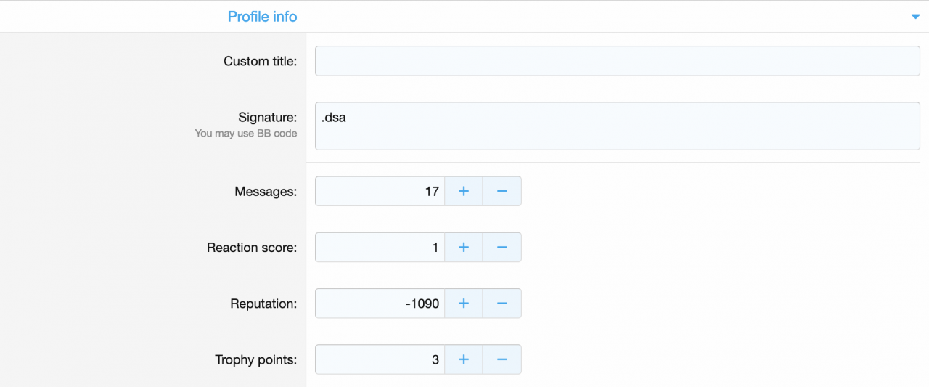929x387 pixels.
Task: Increment the Reputation value
Action: (464, 304)
